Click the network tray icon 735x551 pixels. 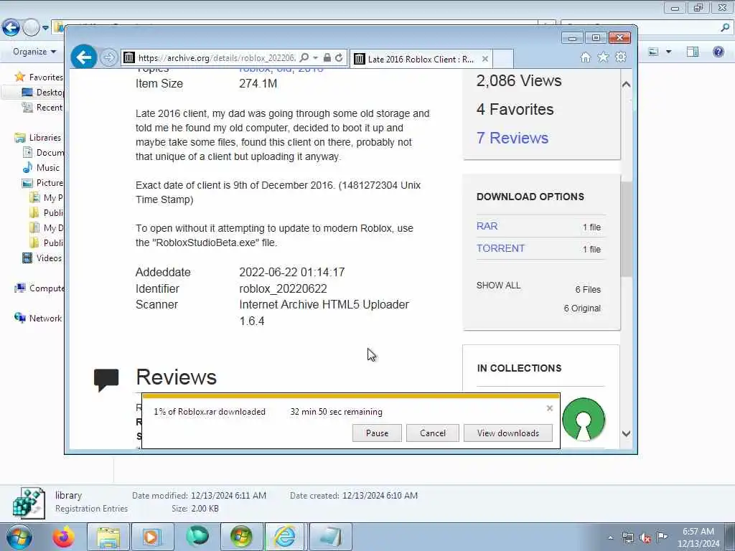[x=627, y=537]
